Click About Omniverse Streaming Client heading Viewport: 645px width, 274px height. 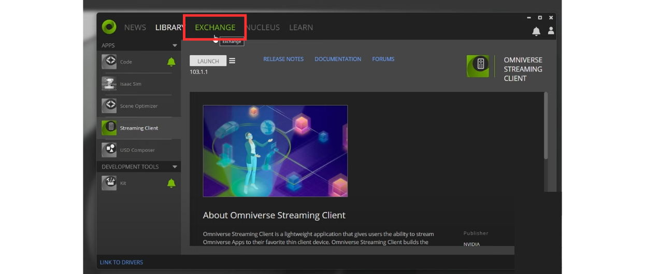coord(274,215)
